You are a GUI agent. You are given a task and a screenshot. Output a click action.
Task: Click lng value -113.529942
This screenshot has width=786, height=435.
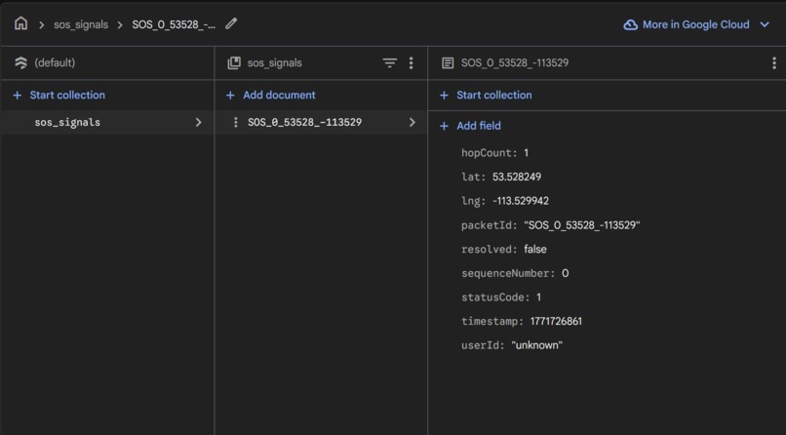pos(521,201)
